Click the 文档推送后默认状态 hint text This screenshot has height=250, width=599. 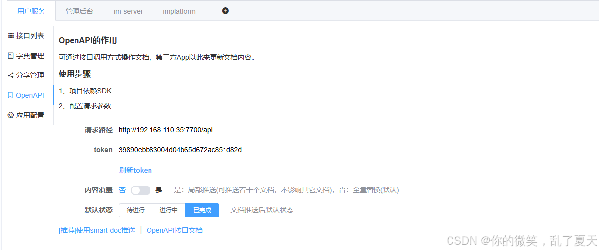[262, 210]
